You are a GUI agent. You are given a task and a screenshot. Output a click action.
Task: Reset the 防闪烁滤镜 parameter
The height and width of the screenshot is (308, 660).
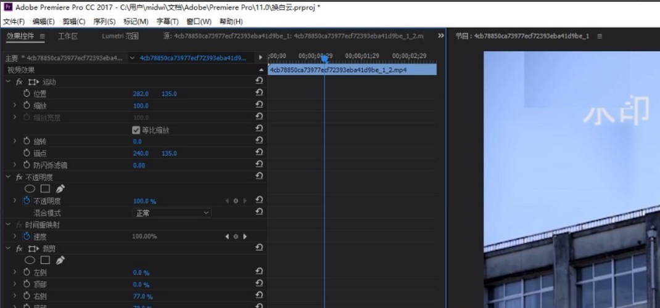(259, 164)
